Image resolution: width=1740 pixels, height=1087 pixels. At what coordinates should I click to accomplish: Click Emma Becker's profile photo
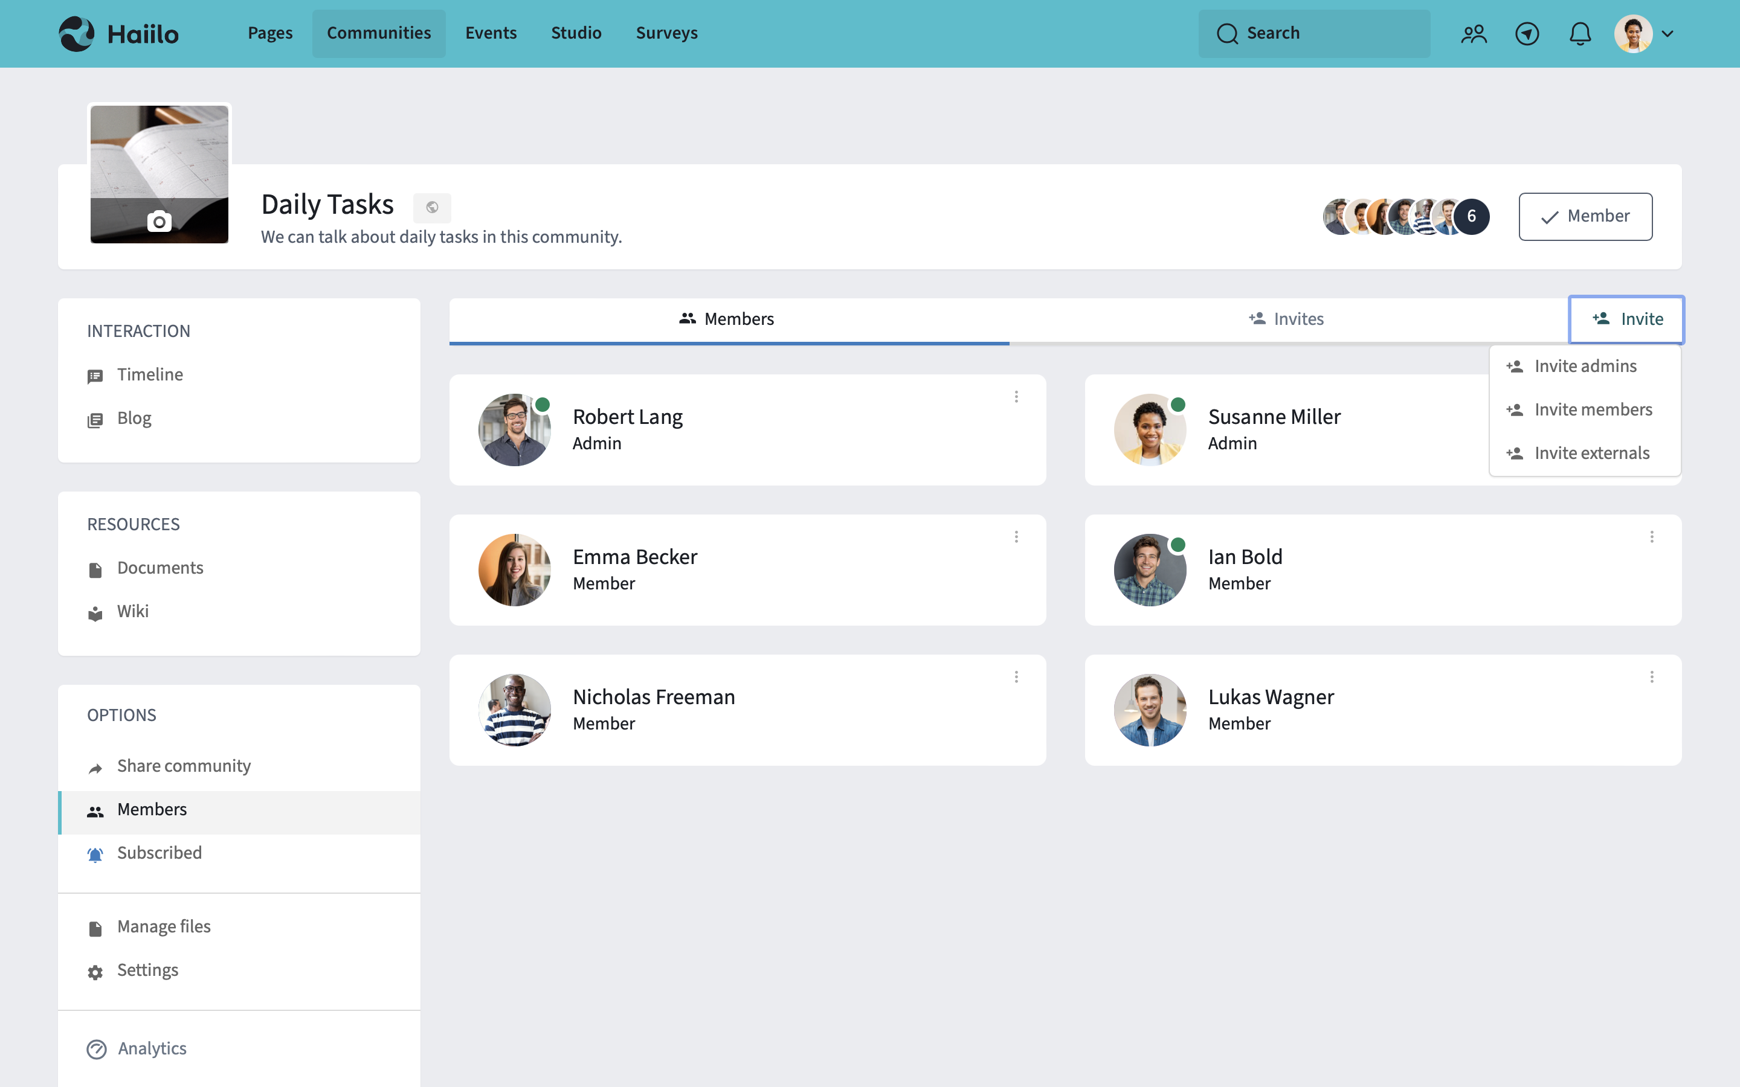point(515,570)
